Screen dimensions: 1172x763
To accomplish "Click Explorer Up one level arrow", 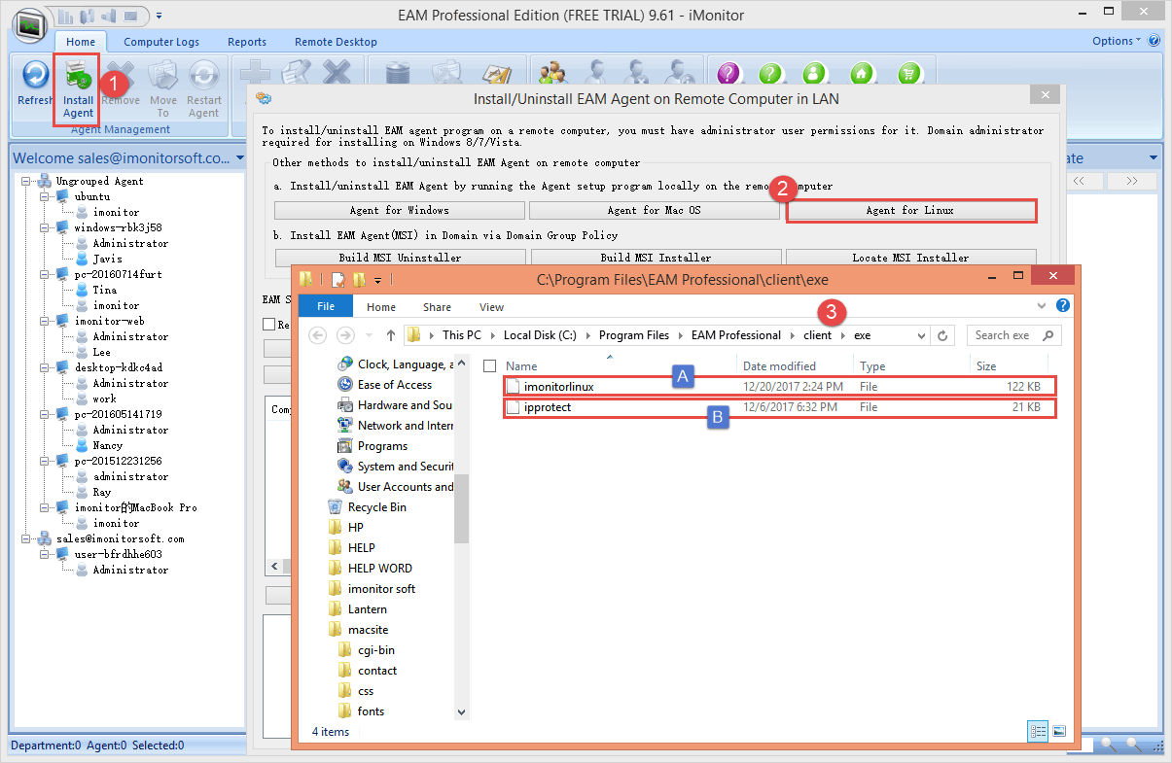I will click(x=391, y=335).
